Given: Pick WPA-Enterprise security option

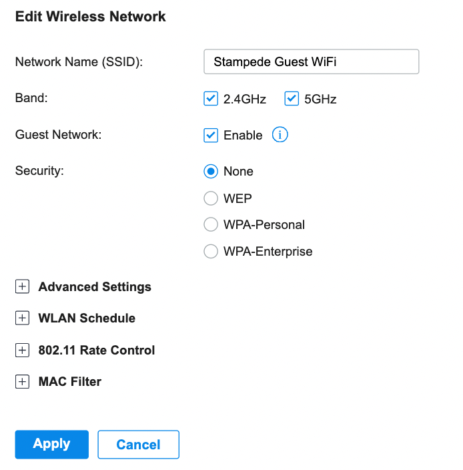Looking at the screenshot, I should click(211, 251).
